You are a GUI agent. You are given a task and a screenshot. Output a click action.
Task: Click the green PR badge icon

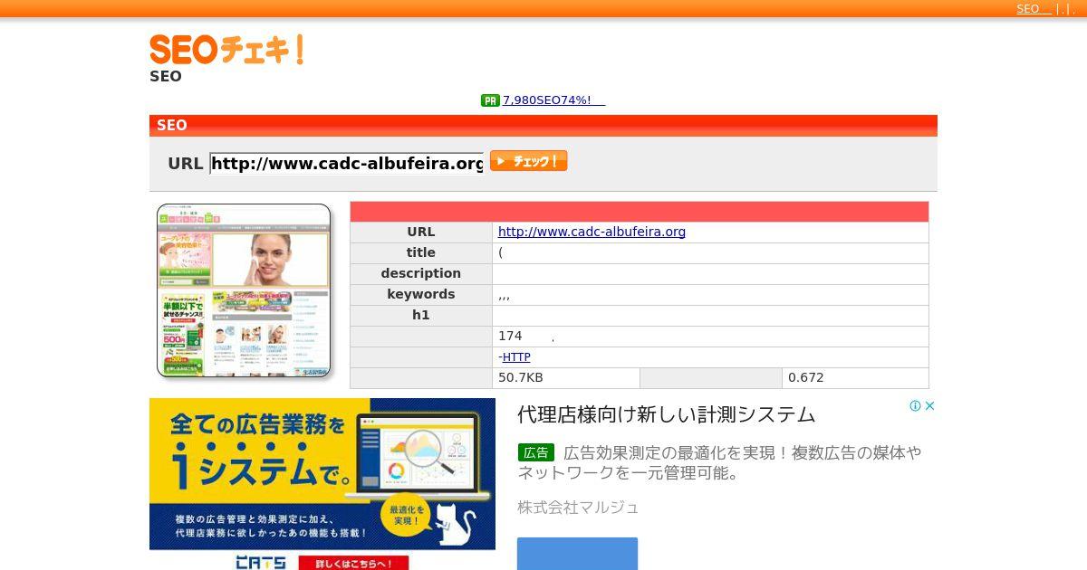490,100
